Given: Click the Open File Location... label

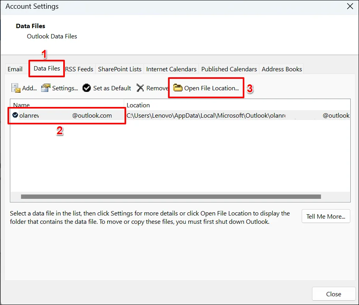Looking at the screenshot, I should (212, 88).
